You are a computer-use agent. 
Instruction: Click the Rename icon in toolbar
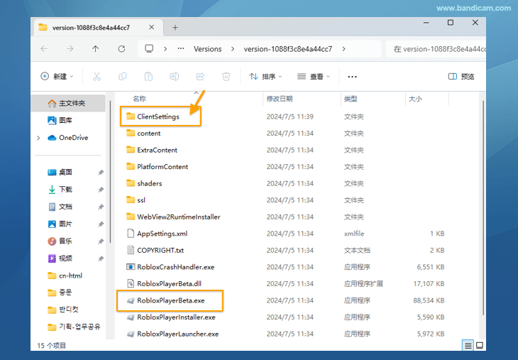175,77
